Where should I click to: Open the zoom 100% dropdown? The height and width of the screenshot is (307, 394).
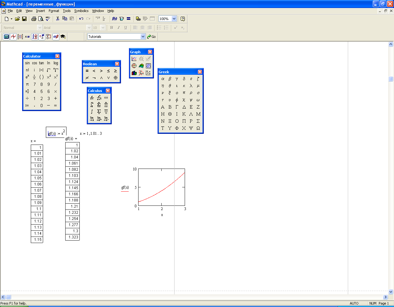click(174, 19)
